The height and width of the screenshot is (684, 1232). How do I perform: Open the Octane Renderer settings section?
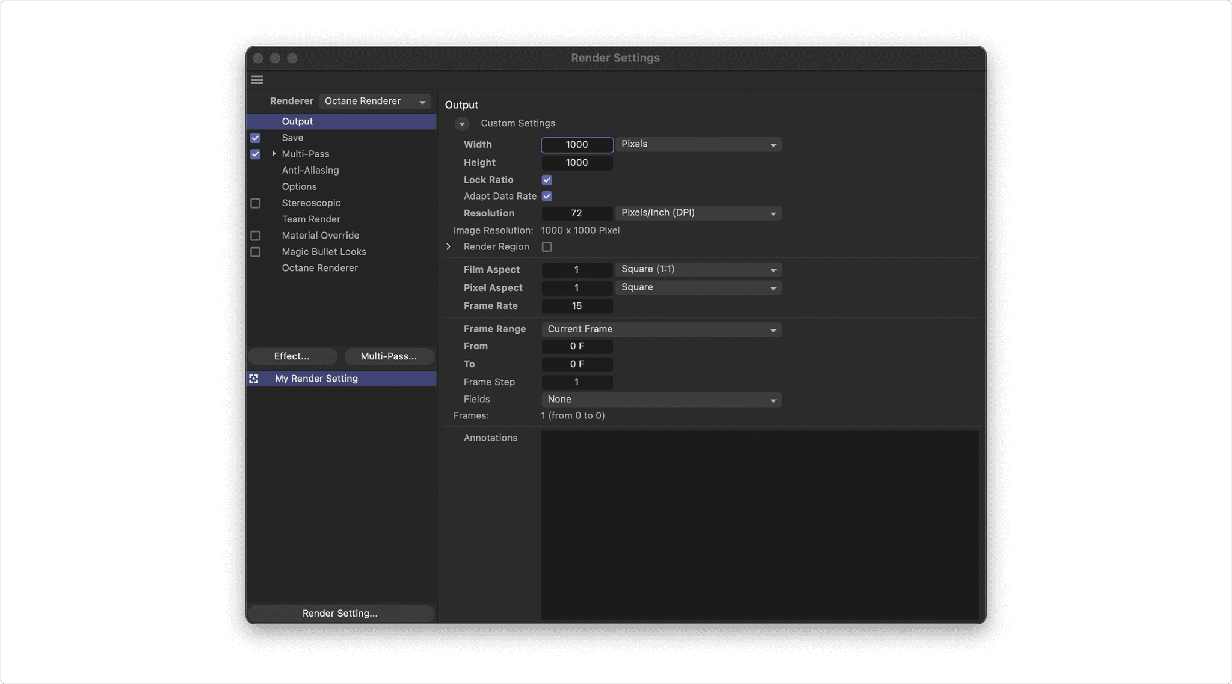pos(319,268)
